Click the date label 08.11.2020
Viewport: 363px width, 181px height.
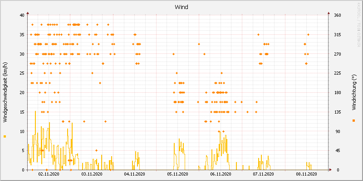[307, 174]
